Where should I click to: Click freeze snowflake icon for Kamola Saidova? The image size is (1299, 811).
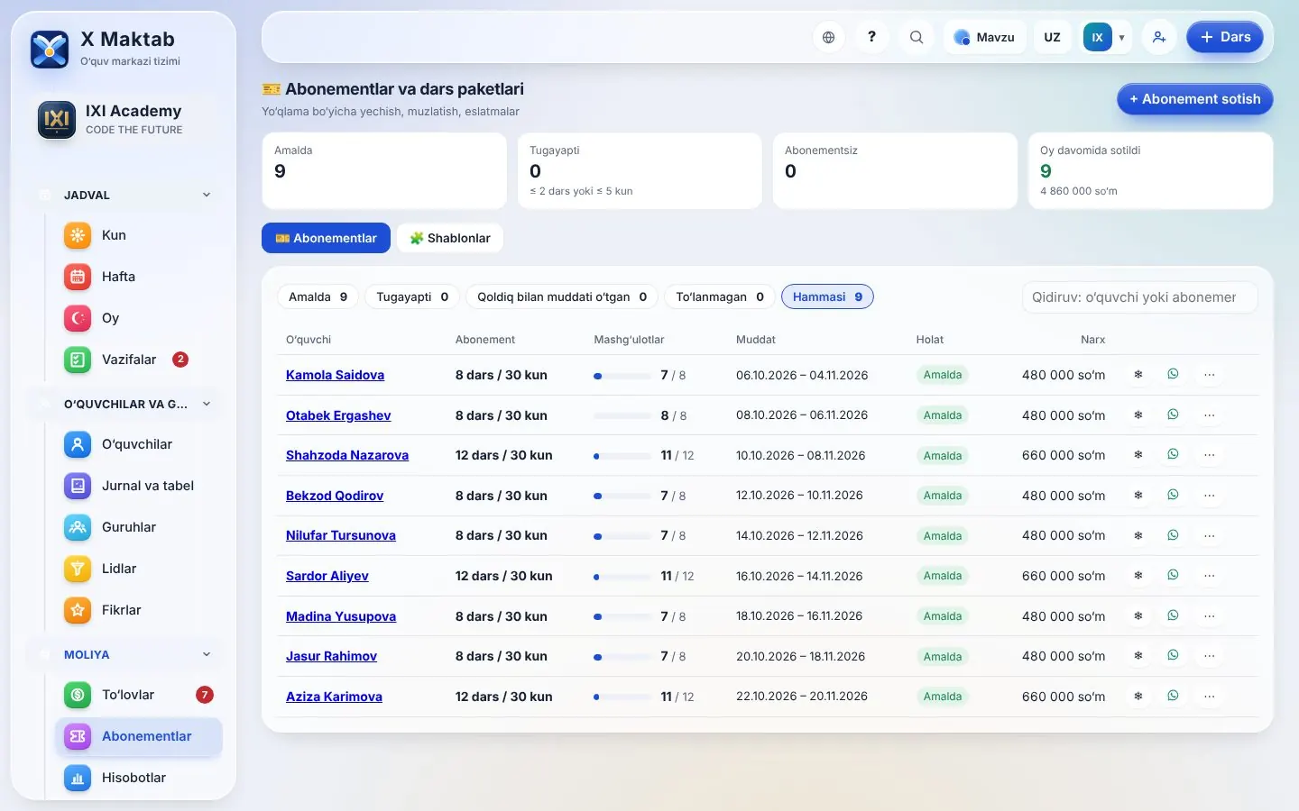(1138, 375)
